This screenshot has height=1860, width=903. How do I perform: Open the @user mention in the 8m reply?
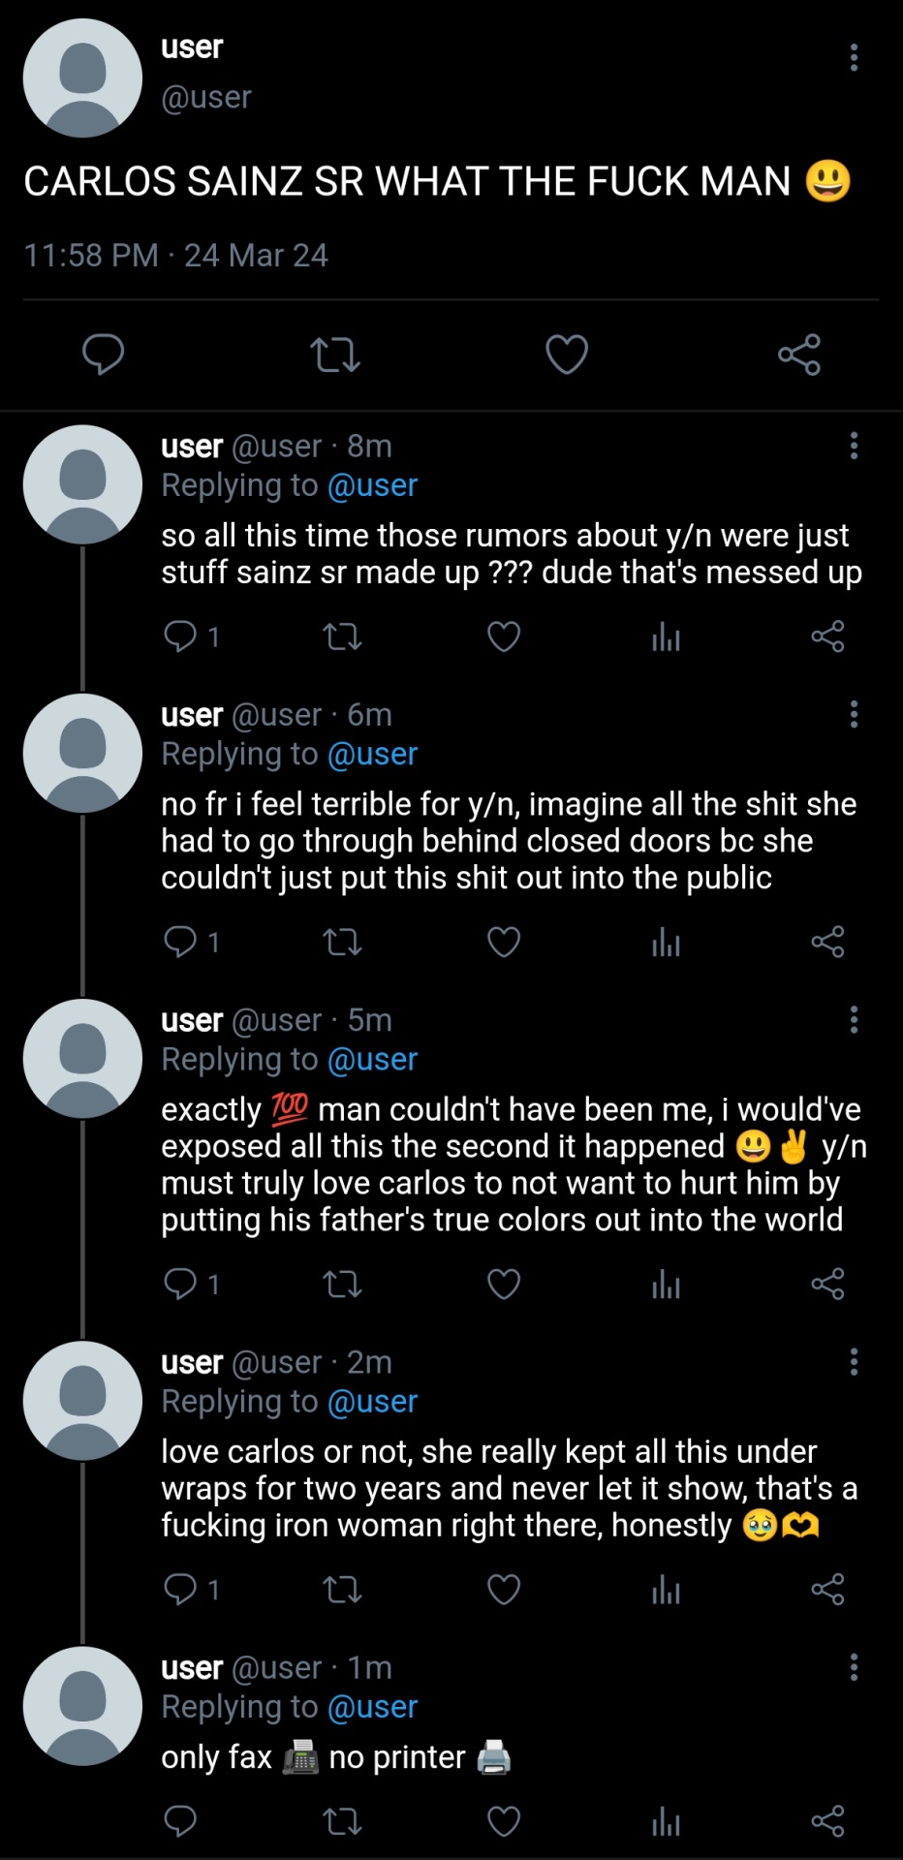[x=372, y=485]
